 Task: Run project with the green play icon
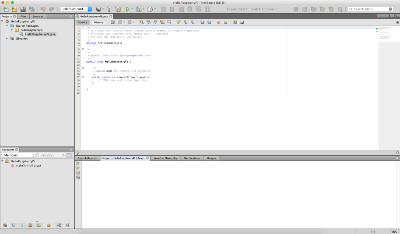[128, 9]
